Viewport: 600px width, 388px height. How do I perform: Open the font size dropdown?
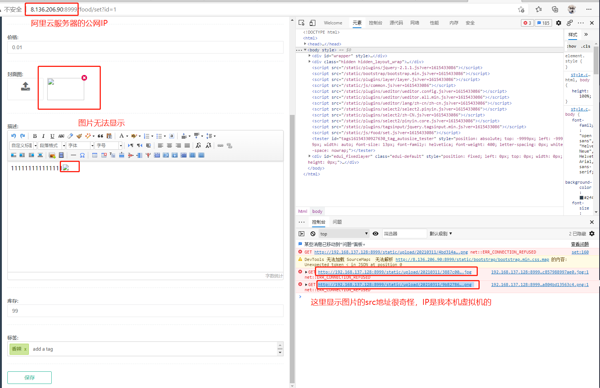tap(109, 146)
